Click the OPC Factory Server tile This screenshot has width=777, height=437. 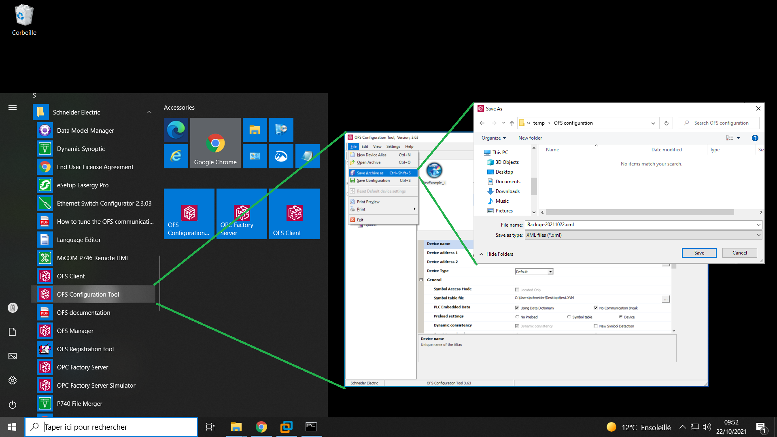pos(242,214)
